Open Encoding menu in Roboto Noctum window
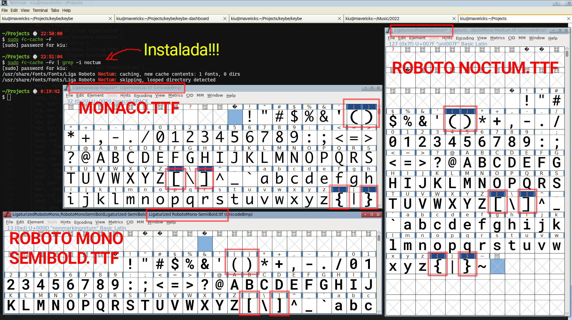572x320 pixels. click(465, 38)
